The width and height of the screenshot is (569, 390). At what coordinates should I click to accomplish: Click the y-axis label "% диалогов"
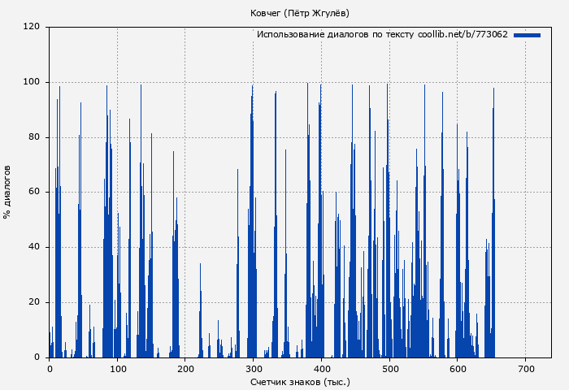[x=7, y=192]
